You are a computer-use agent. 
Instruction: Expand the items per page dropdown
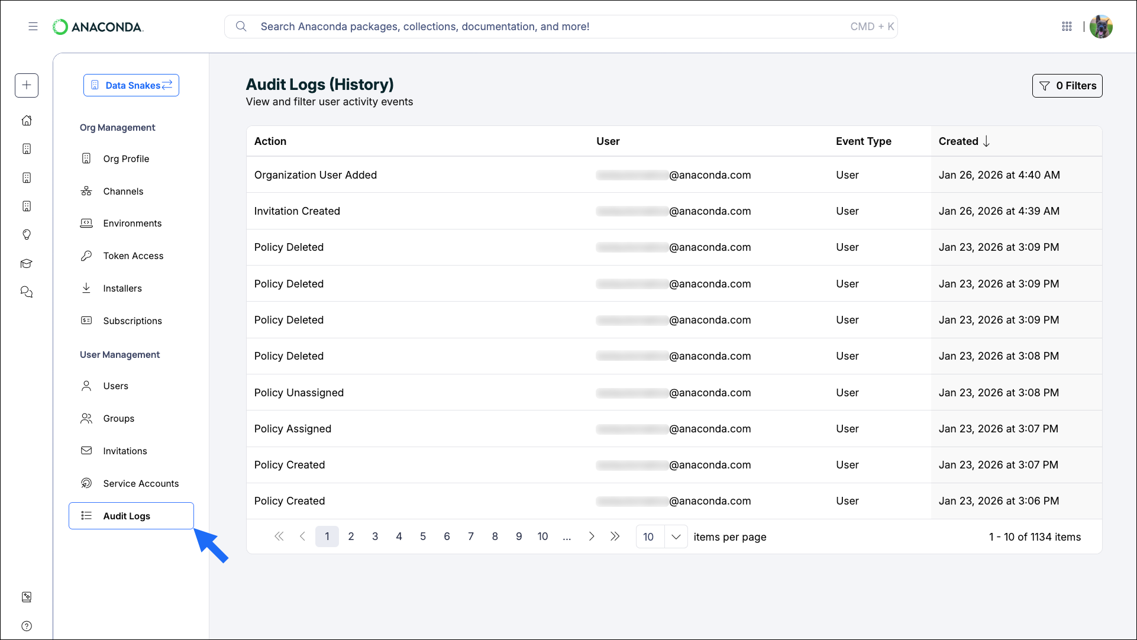(x=676, y=536)
